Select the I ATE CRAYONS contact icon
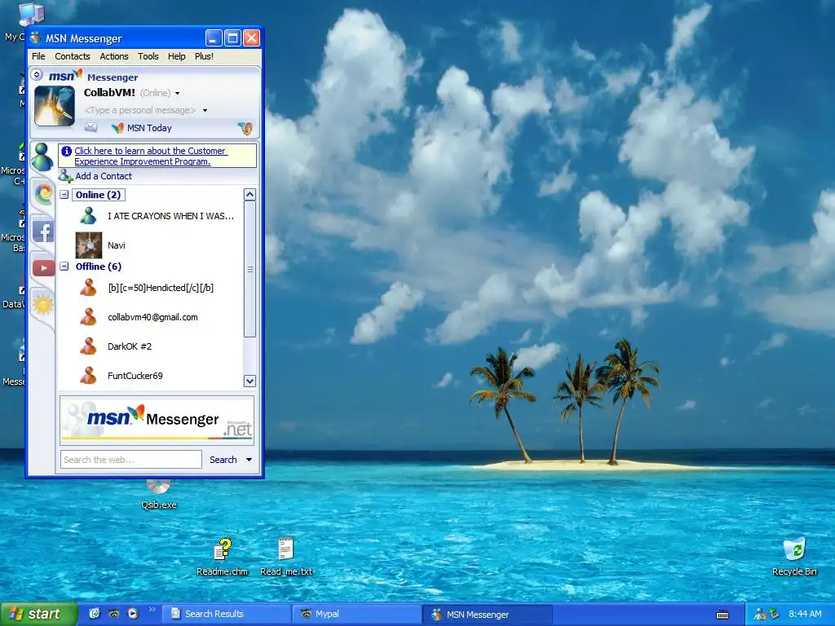The height and width of the screenshot is (626, 835). tap(88, 215)
